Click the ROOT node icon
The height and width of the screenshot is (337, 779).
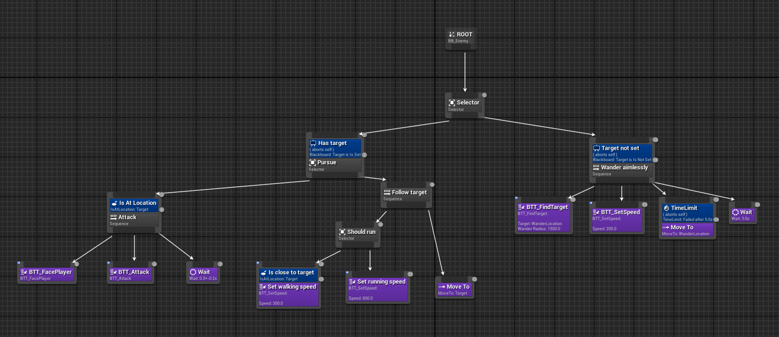pos(452,35)
